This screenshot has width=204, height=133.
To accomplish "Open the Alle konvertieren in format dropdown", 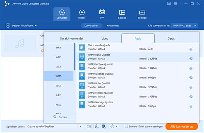I will 185,26.
